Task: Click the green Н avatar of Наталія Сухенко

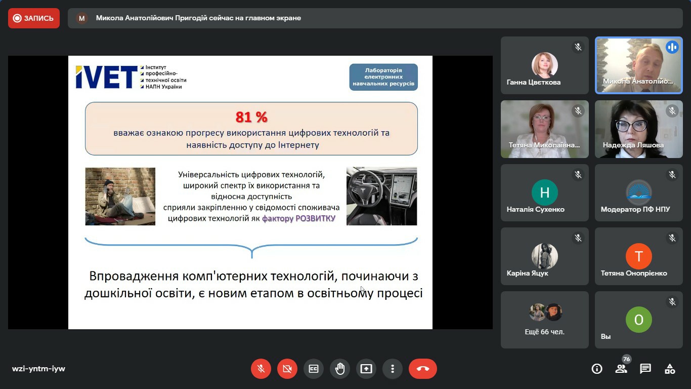Action: pyautogui.click(x=545, y=192)
